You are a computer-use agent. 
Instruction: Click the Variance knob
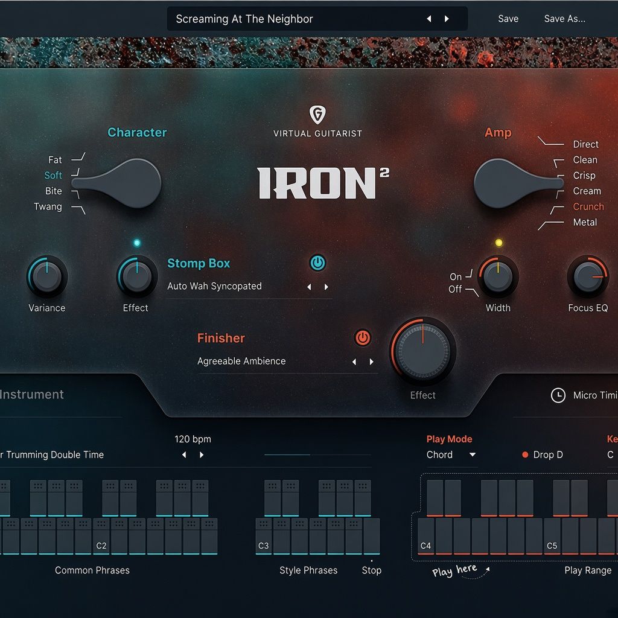click(47, 276)
